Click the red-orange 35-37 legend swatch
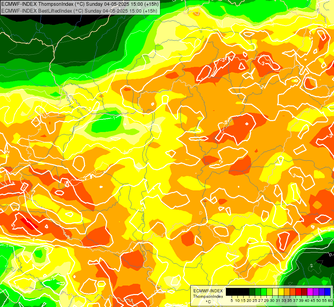The width and height of the screenshot is (334, 307). pyautogui.click(x=293, y=292)
